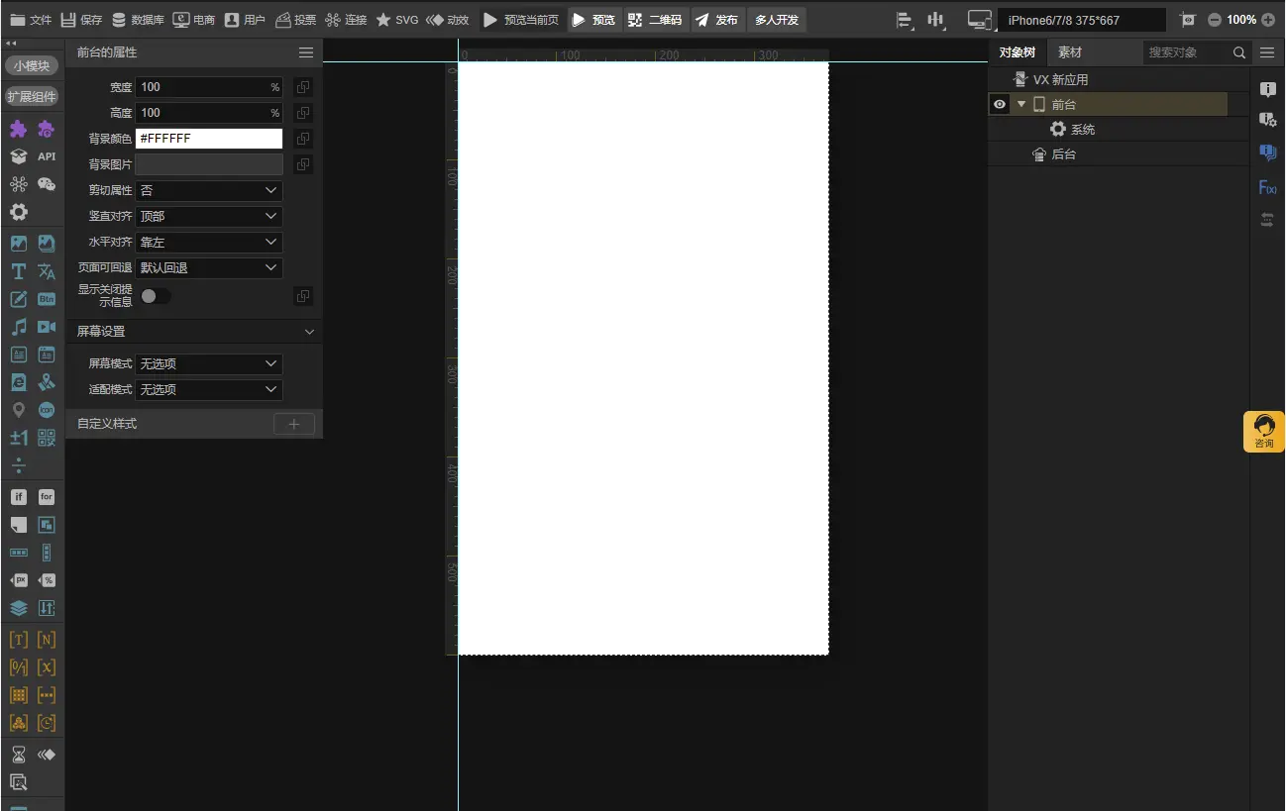Open the 剪切属性 dropdown
Viewport: 1286px width, 811px height.
tap(209, 190)
